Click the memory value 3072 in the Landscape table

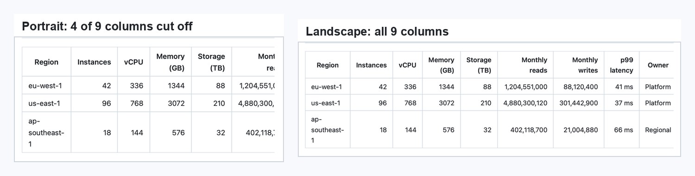point(441,103)
